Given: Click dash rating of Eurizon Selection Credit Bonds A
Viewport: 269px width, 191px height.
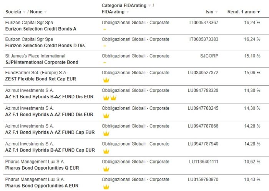Looking at the screenshot, I should pyautogui.click(x=105, y=29).
